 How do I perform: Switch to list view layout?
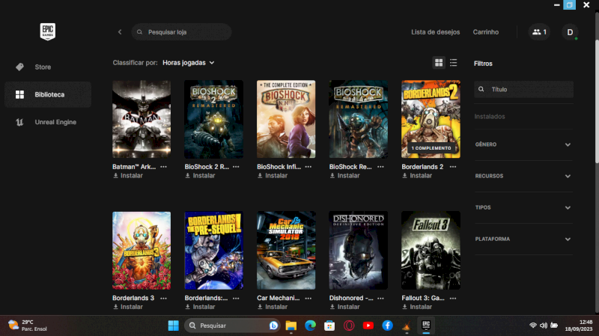tap(453, 62)
